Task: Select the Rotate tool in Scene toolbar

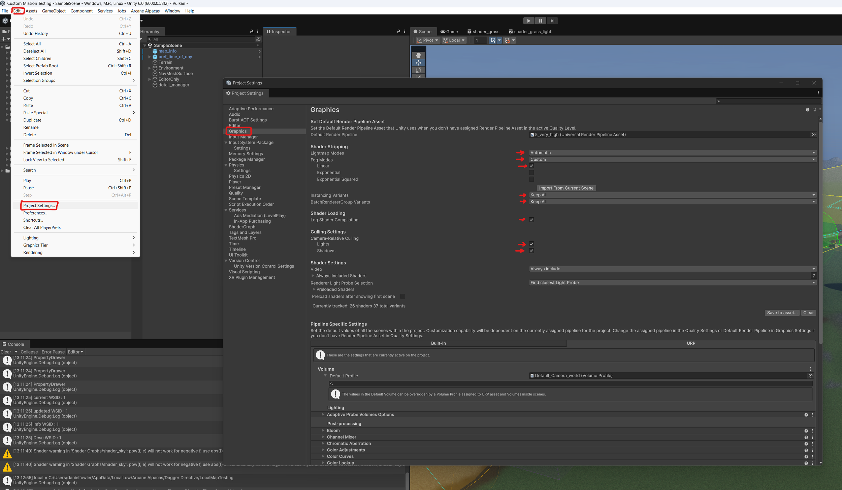Action: 418,70
